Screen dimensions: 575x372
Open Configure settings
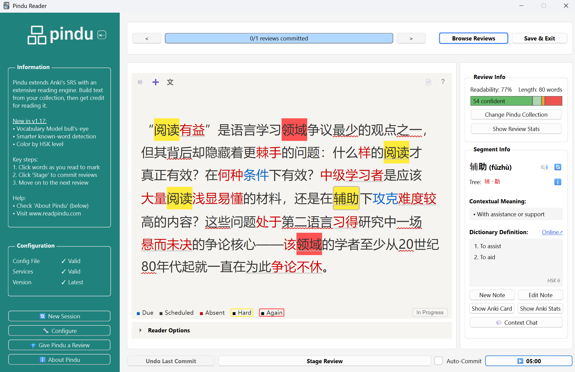(x=59, y=331)
